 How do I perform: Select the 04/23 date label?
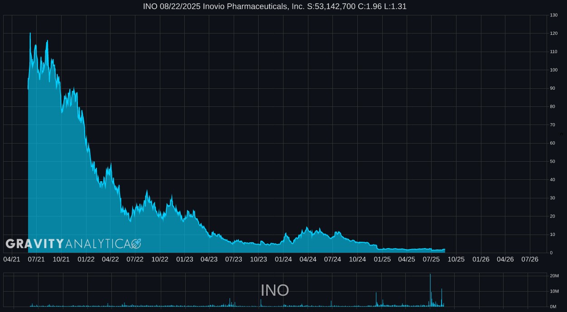[x=209, y=259]
